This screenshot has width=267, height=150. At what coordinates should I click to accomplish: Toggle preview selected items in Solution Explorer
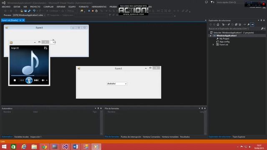252,25
